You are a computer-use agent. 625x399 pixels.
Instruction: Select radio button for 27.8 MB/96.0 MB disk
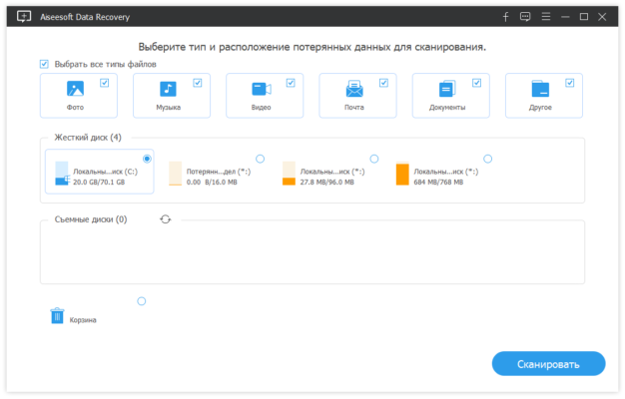coord(374,159)
